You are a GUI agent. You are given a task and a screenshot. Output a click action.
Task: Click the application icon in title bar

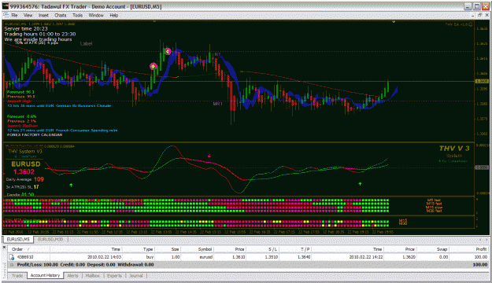pos(5,6)
